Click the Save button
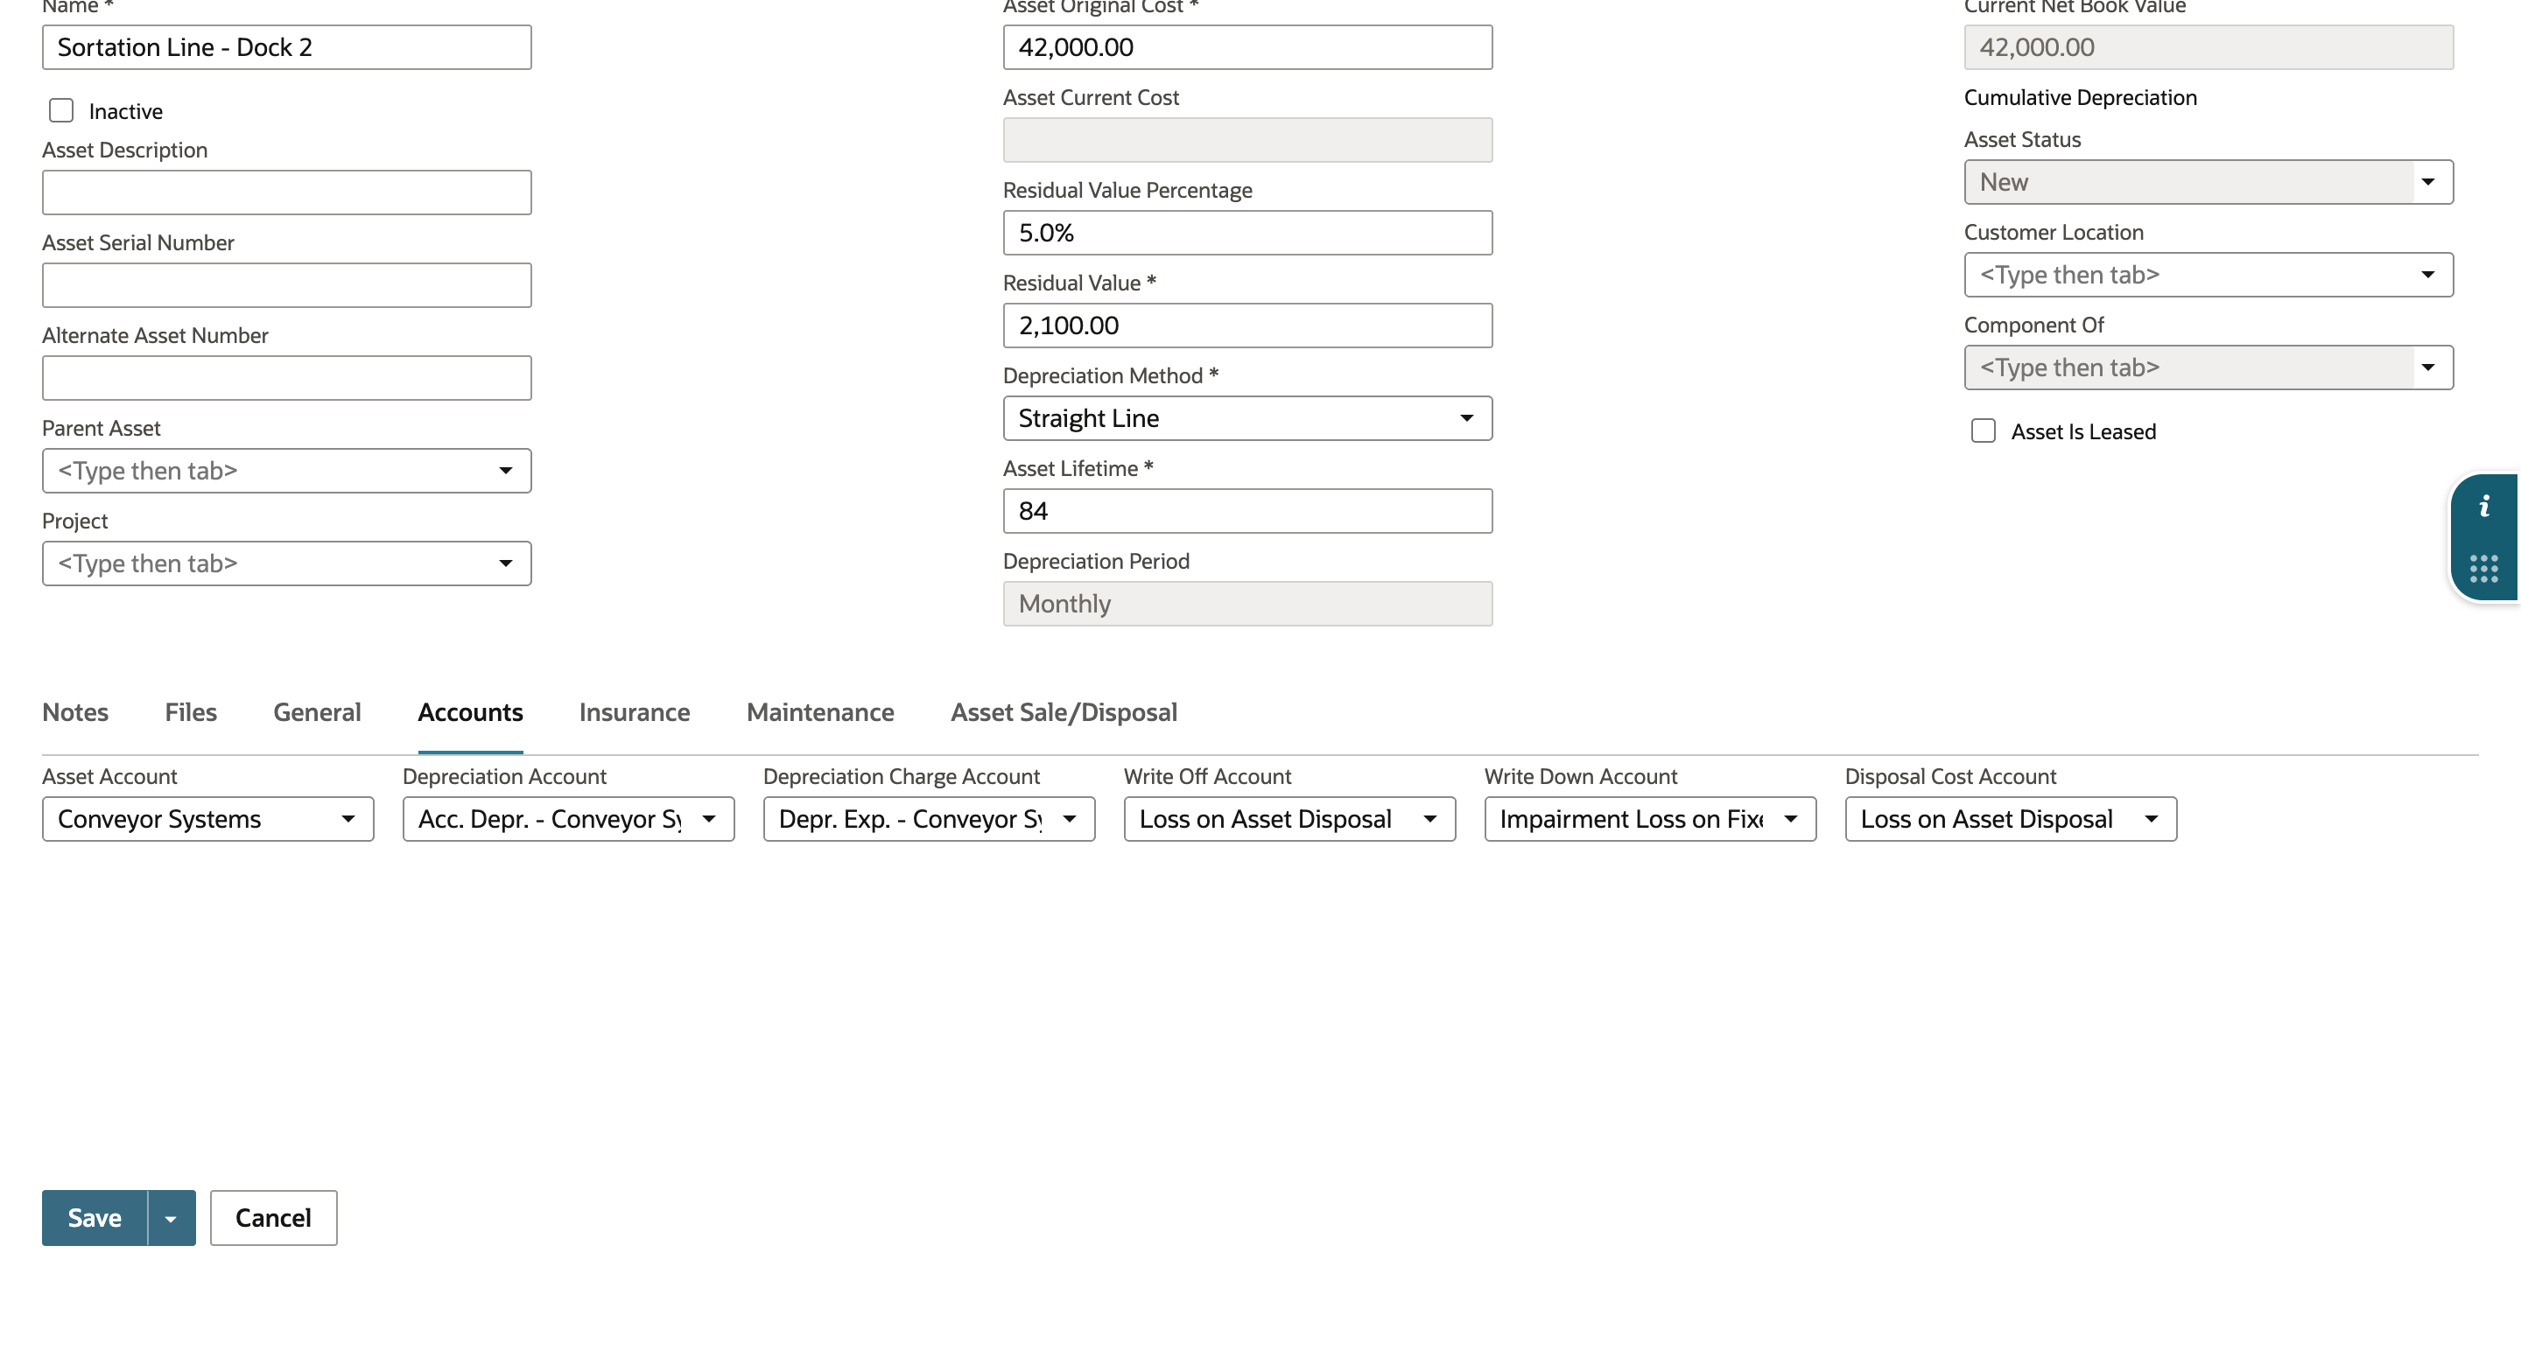Viewport: 2521px width, 1365px height. pos(95,1218)
